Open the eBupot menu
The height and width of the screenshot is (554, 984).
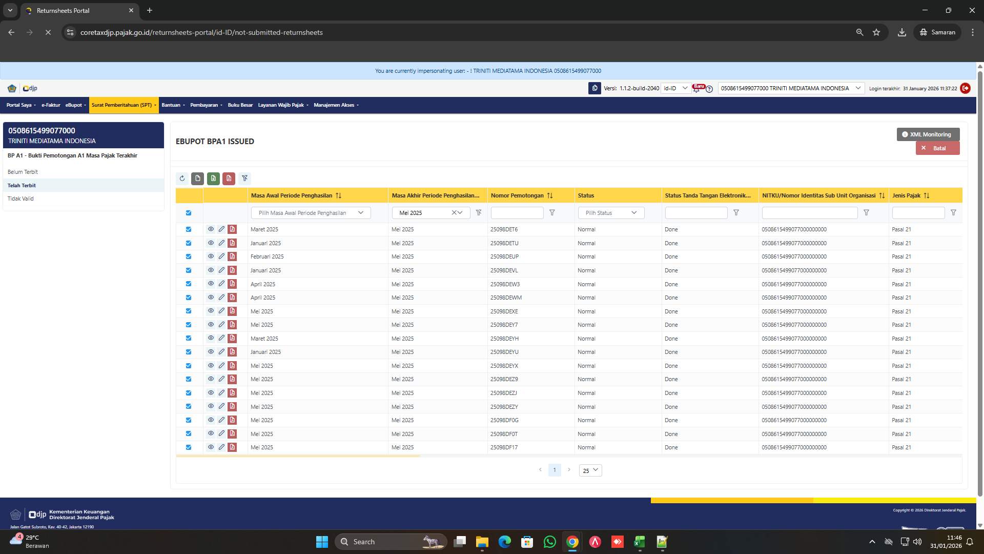[75, 105]
